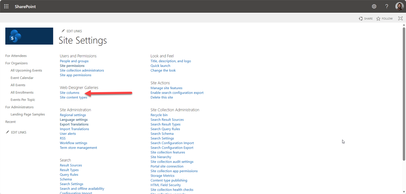Toggle focus on content mode icon

point(400,18)
